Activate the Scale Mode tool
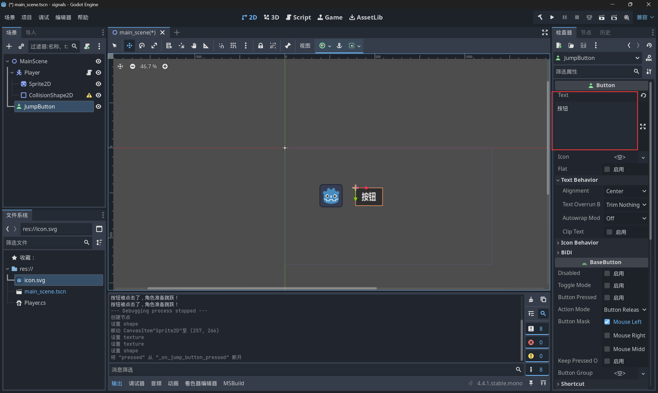This screenshot has height=393, width=658. click(x=154, y=46)
